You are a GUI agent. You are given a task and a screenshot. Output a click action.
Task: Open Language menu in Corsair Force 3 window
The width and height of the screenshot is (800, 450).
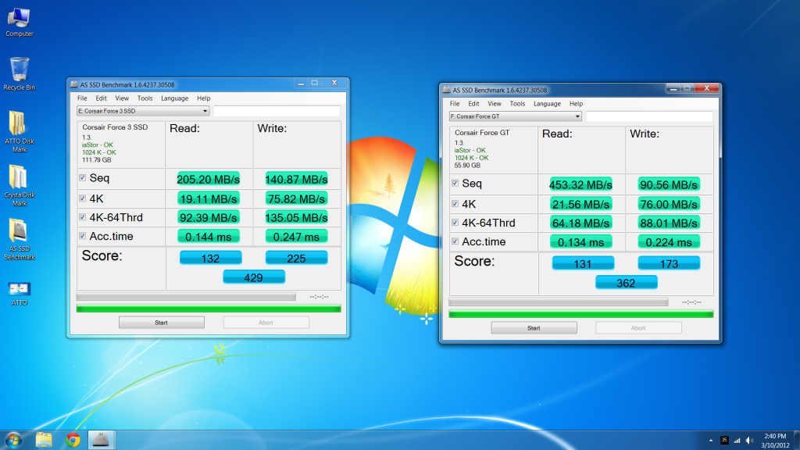(174, 98)
